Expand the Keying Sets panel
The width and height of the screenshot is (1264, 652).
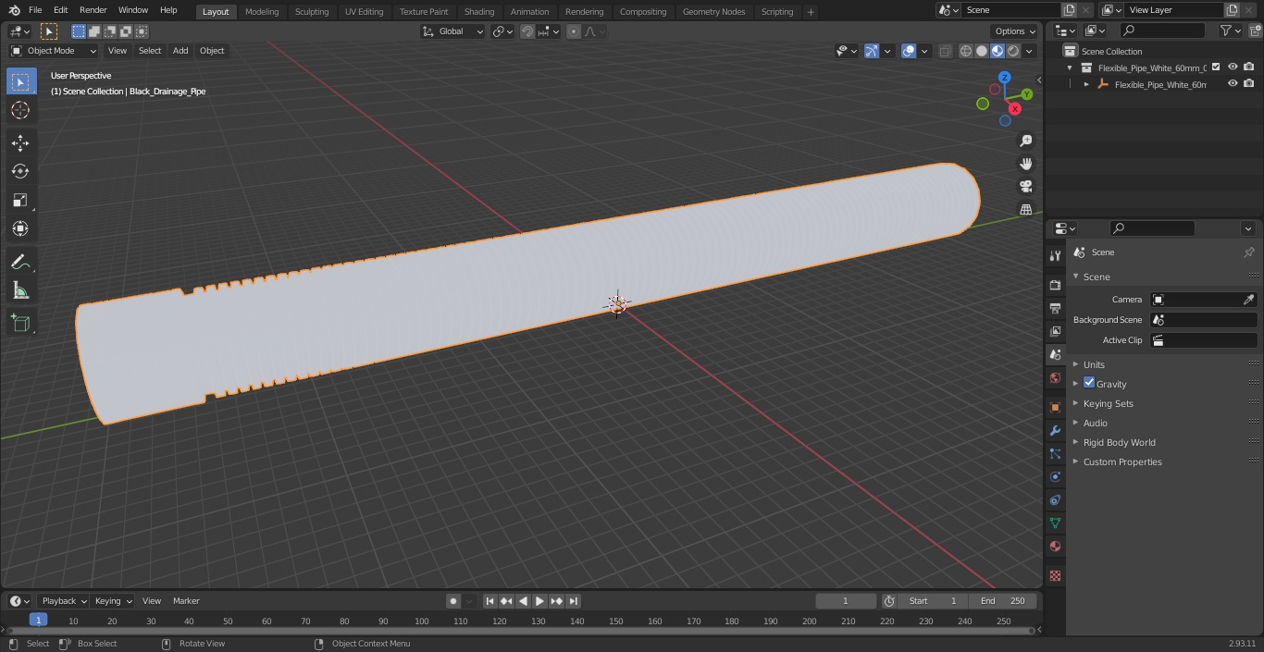[x=1108, y=403]
